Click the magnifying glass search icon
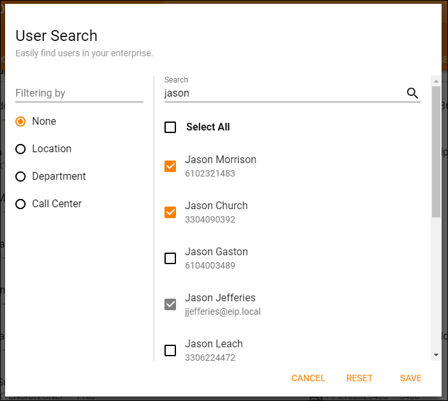 coord(413,93)
